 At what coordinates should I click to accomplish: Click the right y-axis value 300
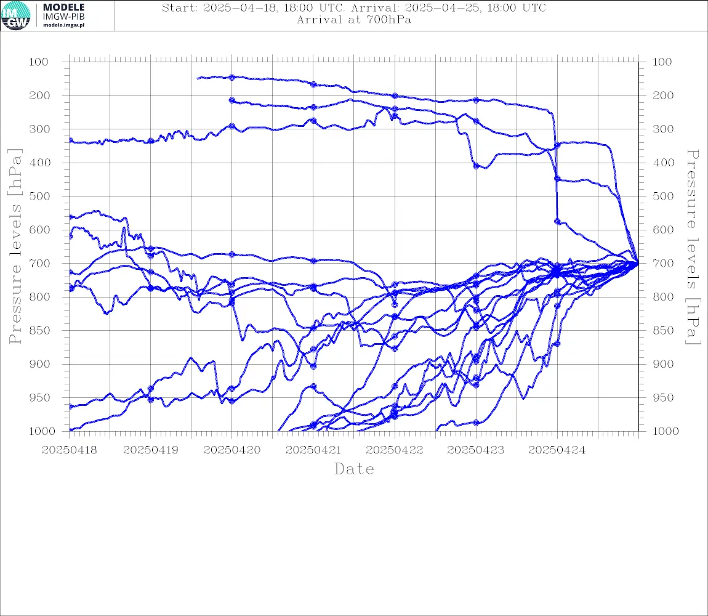click(x=662, y=129)
